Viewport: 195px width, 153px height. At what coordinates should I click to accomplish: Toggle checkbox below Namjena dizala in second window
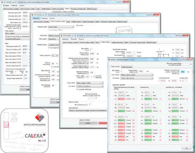point(49,30)
